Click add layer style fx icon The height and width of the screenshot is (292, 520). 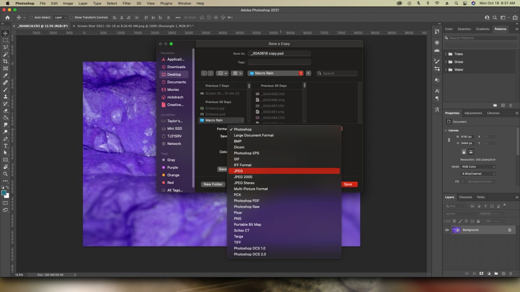pyautogui.click(x=474, y=273)
